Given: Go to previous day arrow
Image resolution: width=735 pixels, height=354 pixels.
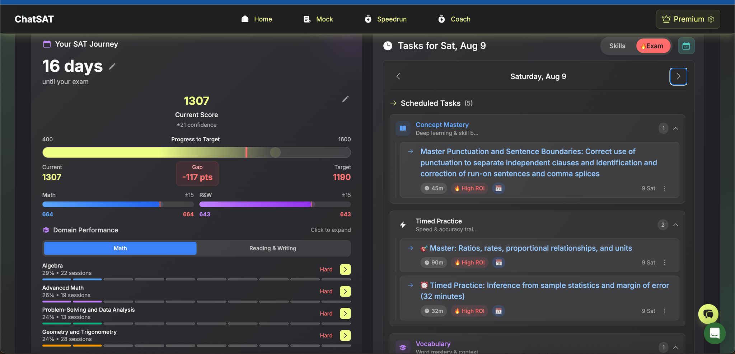Looking at the screenshot, I should click(398, 76).
